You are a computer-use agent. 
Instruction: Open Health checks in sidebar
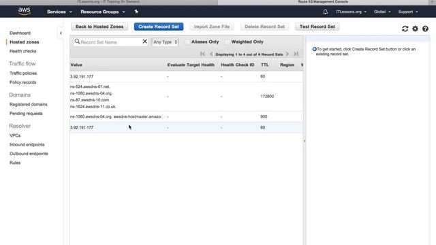[x=22, y=51]
